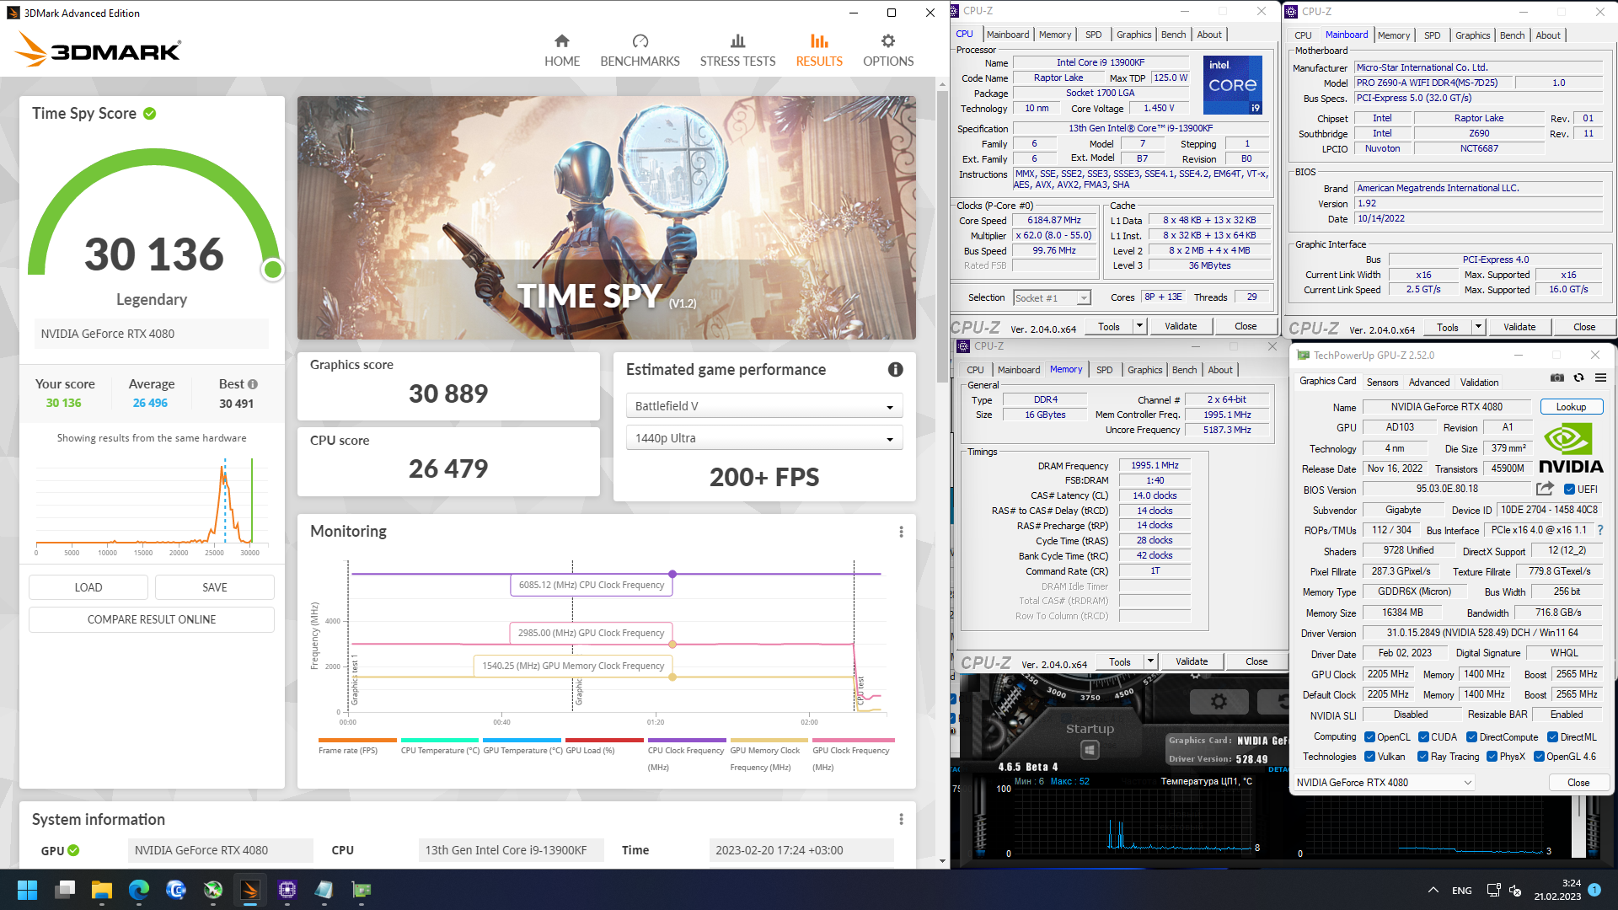
Task: Toggle the UEFI checkbox in GPU-Z
Action: pyautogui.click(x=1569, y=490)
